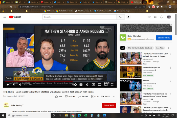Mute the video volume speaker
The height and width of the screenshot is (118, 177).
tap(20, 84)
